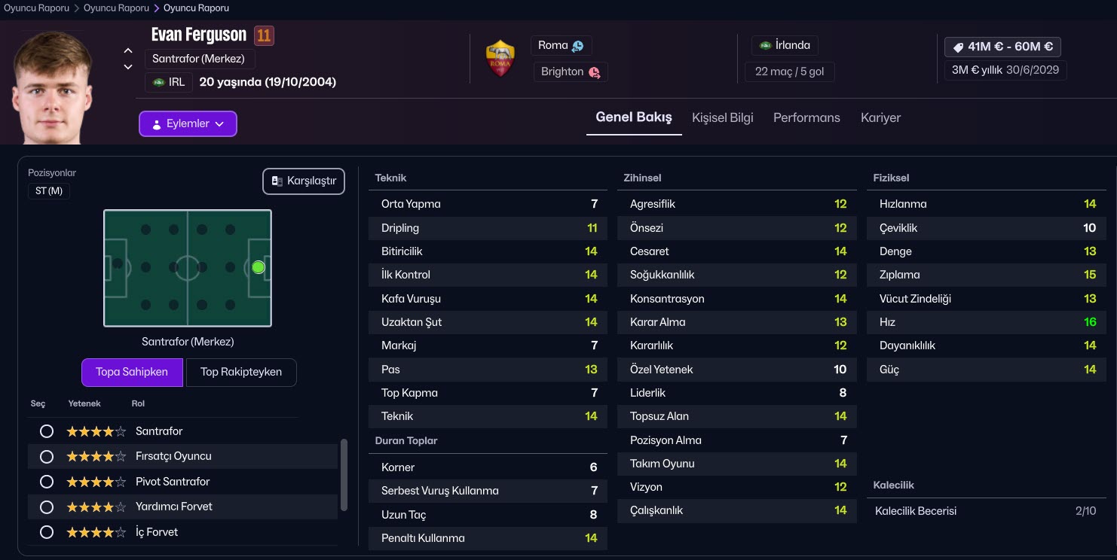Select the Santrafor role radio button
Image resolution: width=1117 pixels, height=560 pixels.
click(x=47, y=431)
